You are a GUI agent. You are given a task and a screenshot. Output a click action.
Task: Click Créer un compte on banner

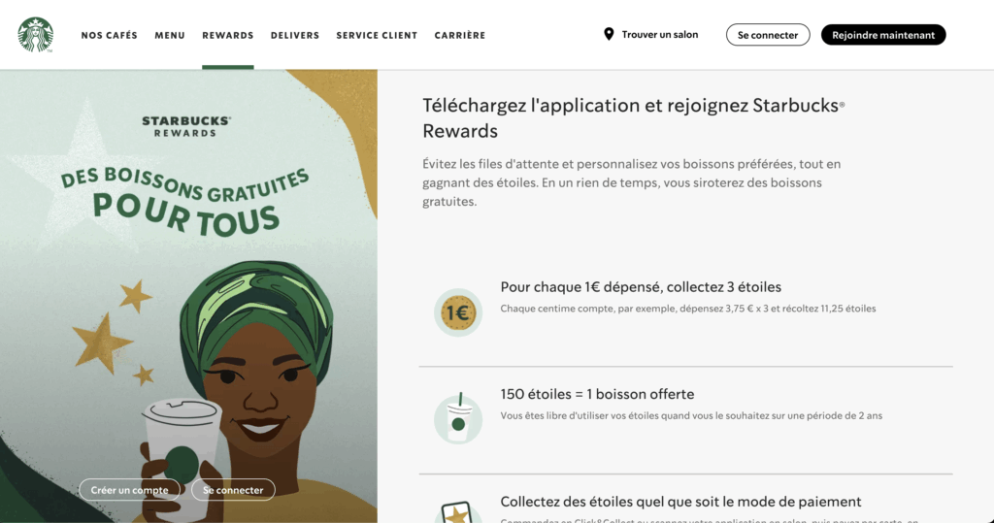(x=129, y=490)
